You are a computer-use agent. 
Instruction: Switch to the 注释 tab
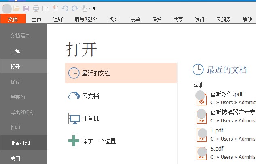tap(58, 19)
